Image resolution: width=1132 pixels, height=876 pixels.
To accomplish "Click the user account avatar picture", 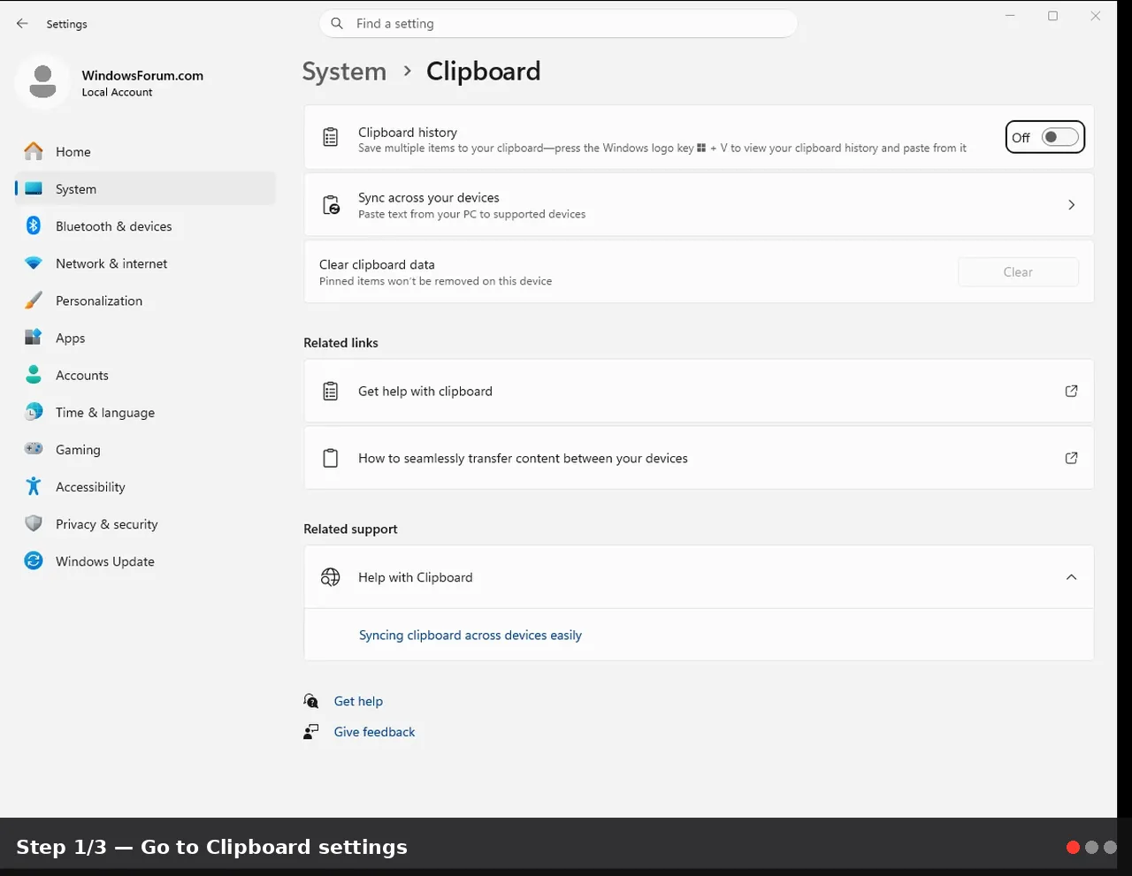I will pyautogui.click(x=42, y=81).
